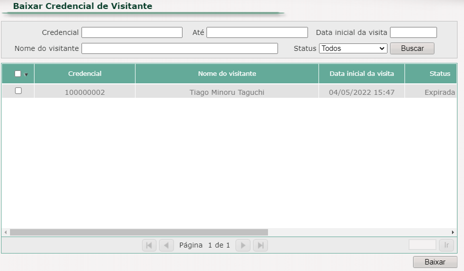Image resolution: width=464 pixels, height=271 pixels.
Task: Select cell Tiago Minoru Taguchi
Action: pos(227,91)
